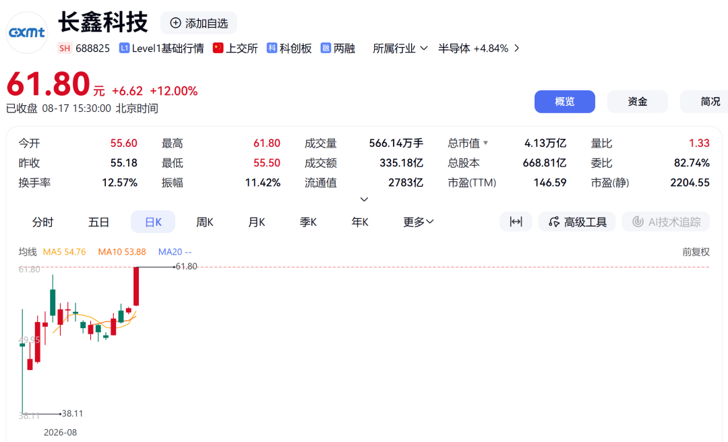Select the 季K chart tab

pos(308,222)
